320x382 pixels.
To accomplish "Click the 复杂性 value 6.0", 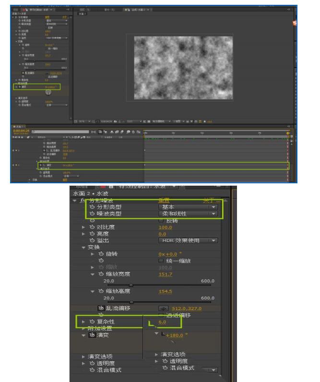I will [x=162, y=322].
